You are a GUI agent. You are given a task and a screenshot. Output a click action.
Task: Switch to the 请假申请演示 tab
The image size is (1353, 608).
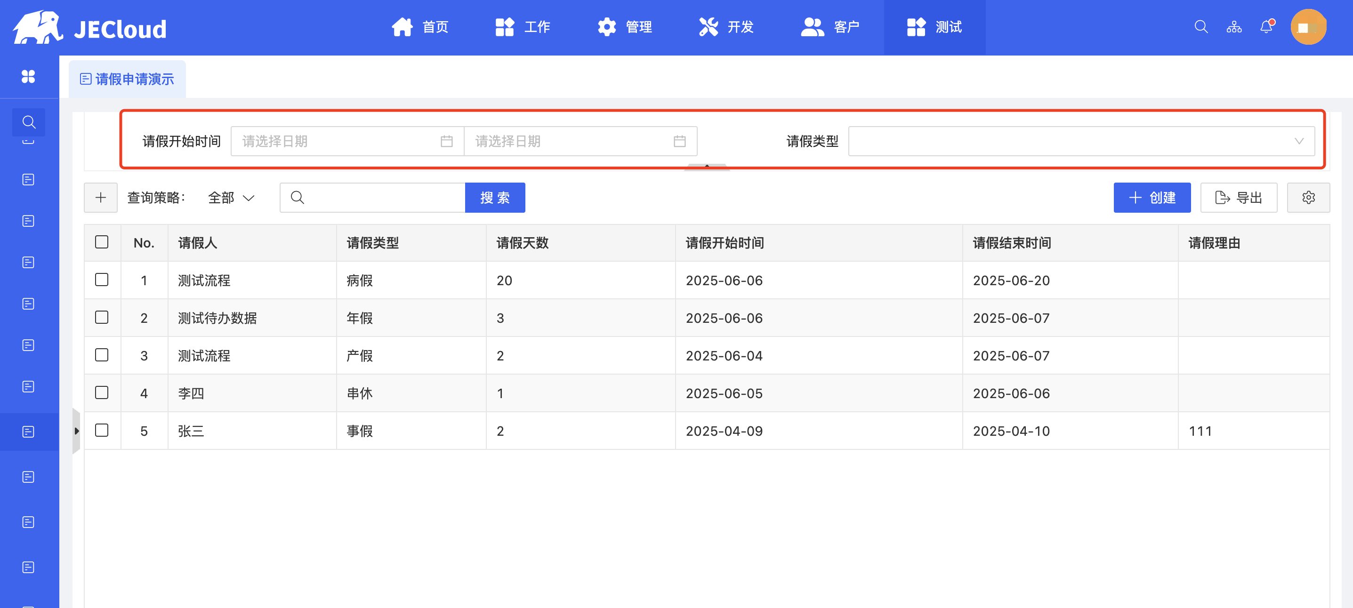click(x=127, y=79)
